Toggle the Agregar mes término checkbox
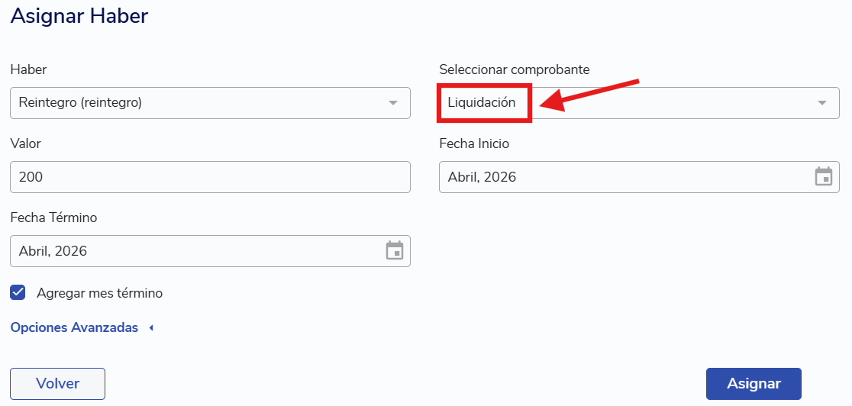The width and height of the screenshot is (852, 406). (18, 292)
